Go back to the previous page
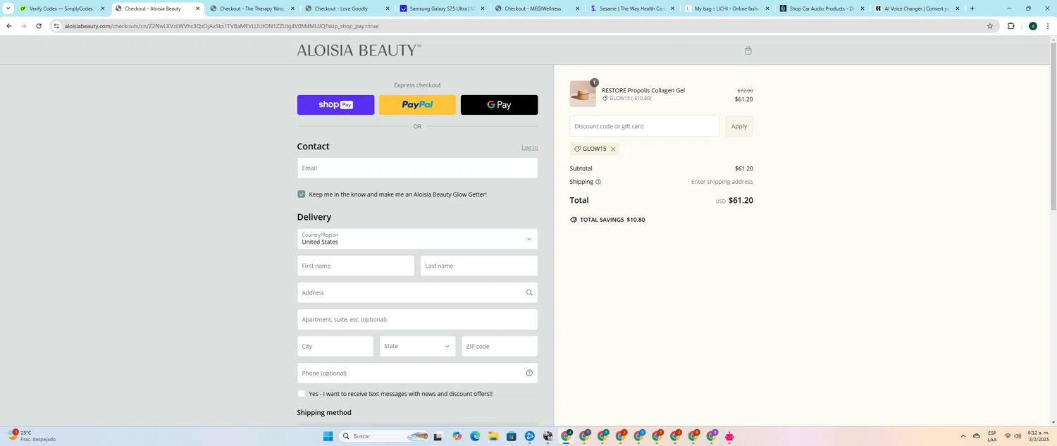The image size is (1057, 446). click(8, 26)
